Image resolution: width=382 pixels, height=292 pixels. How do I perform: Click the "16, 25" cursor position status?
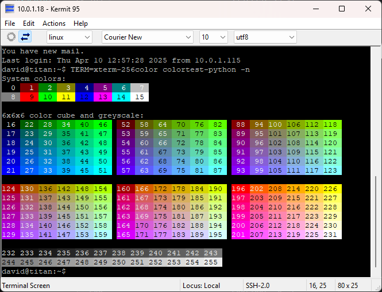318,286
